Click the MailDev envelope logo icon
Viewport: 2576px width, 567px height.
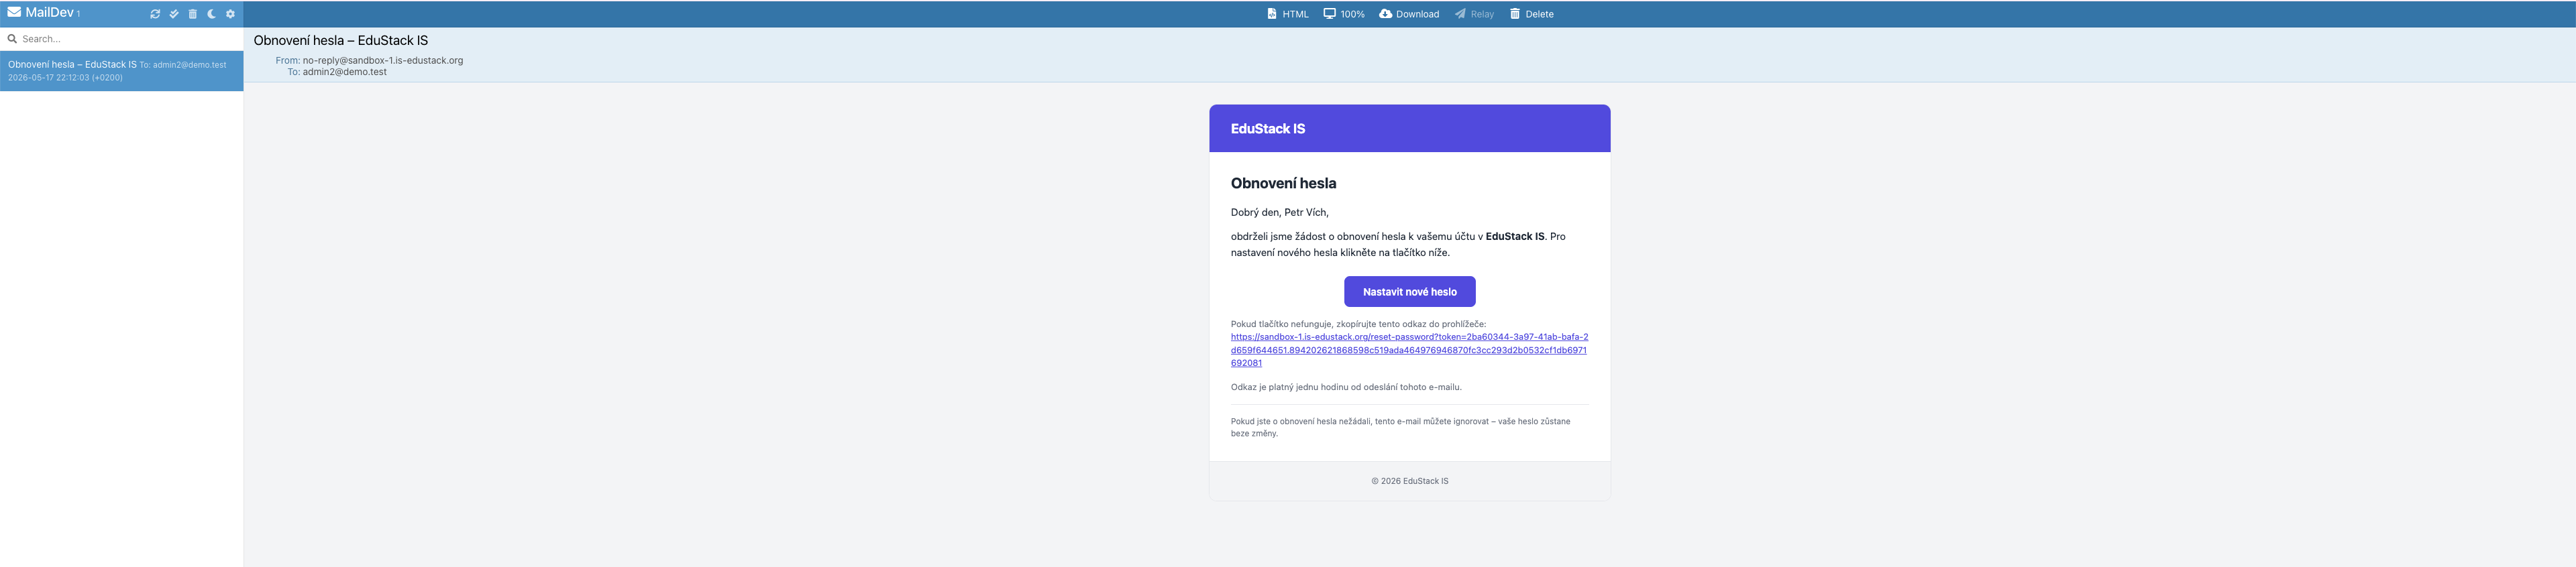pos(14,13)
